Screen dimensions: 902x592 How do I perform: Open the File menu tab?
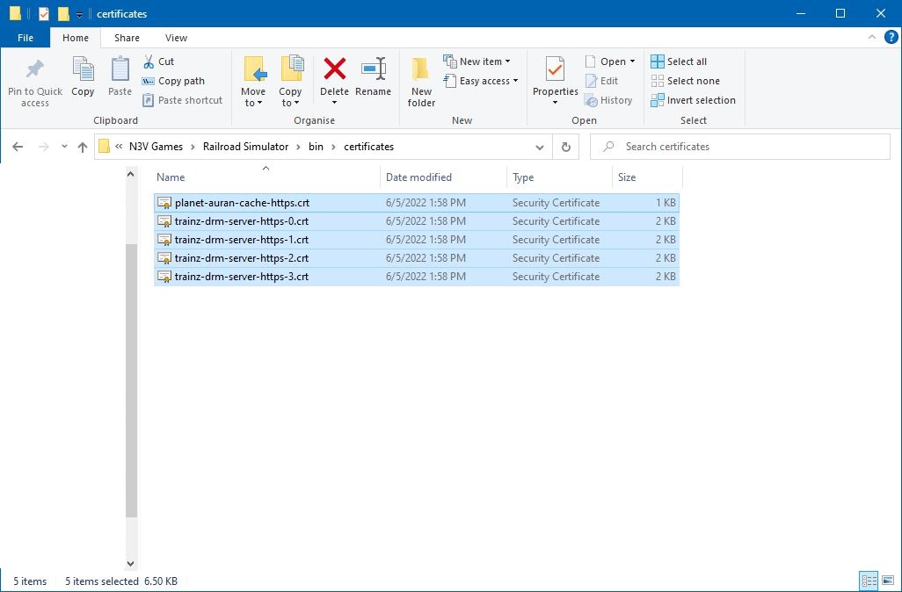[x=25, y=38]
